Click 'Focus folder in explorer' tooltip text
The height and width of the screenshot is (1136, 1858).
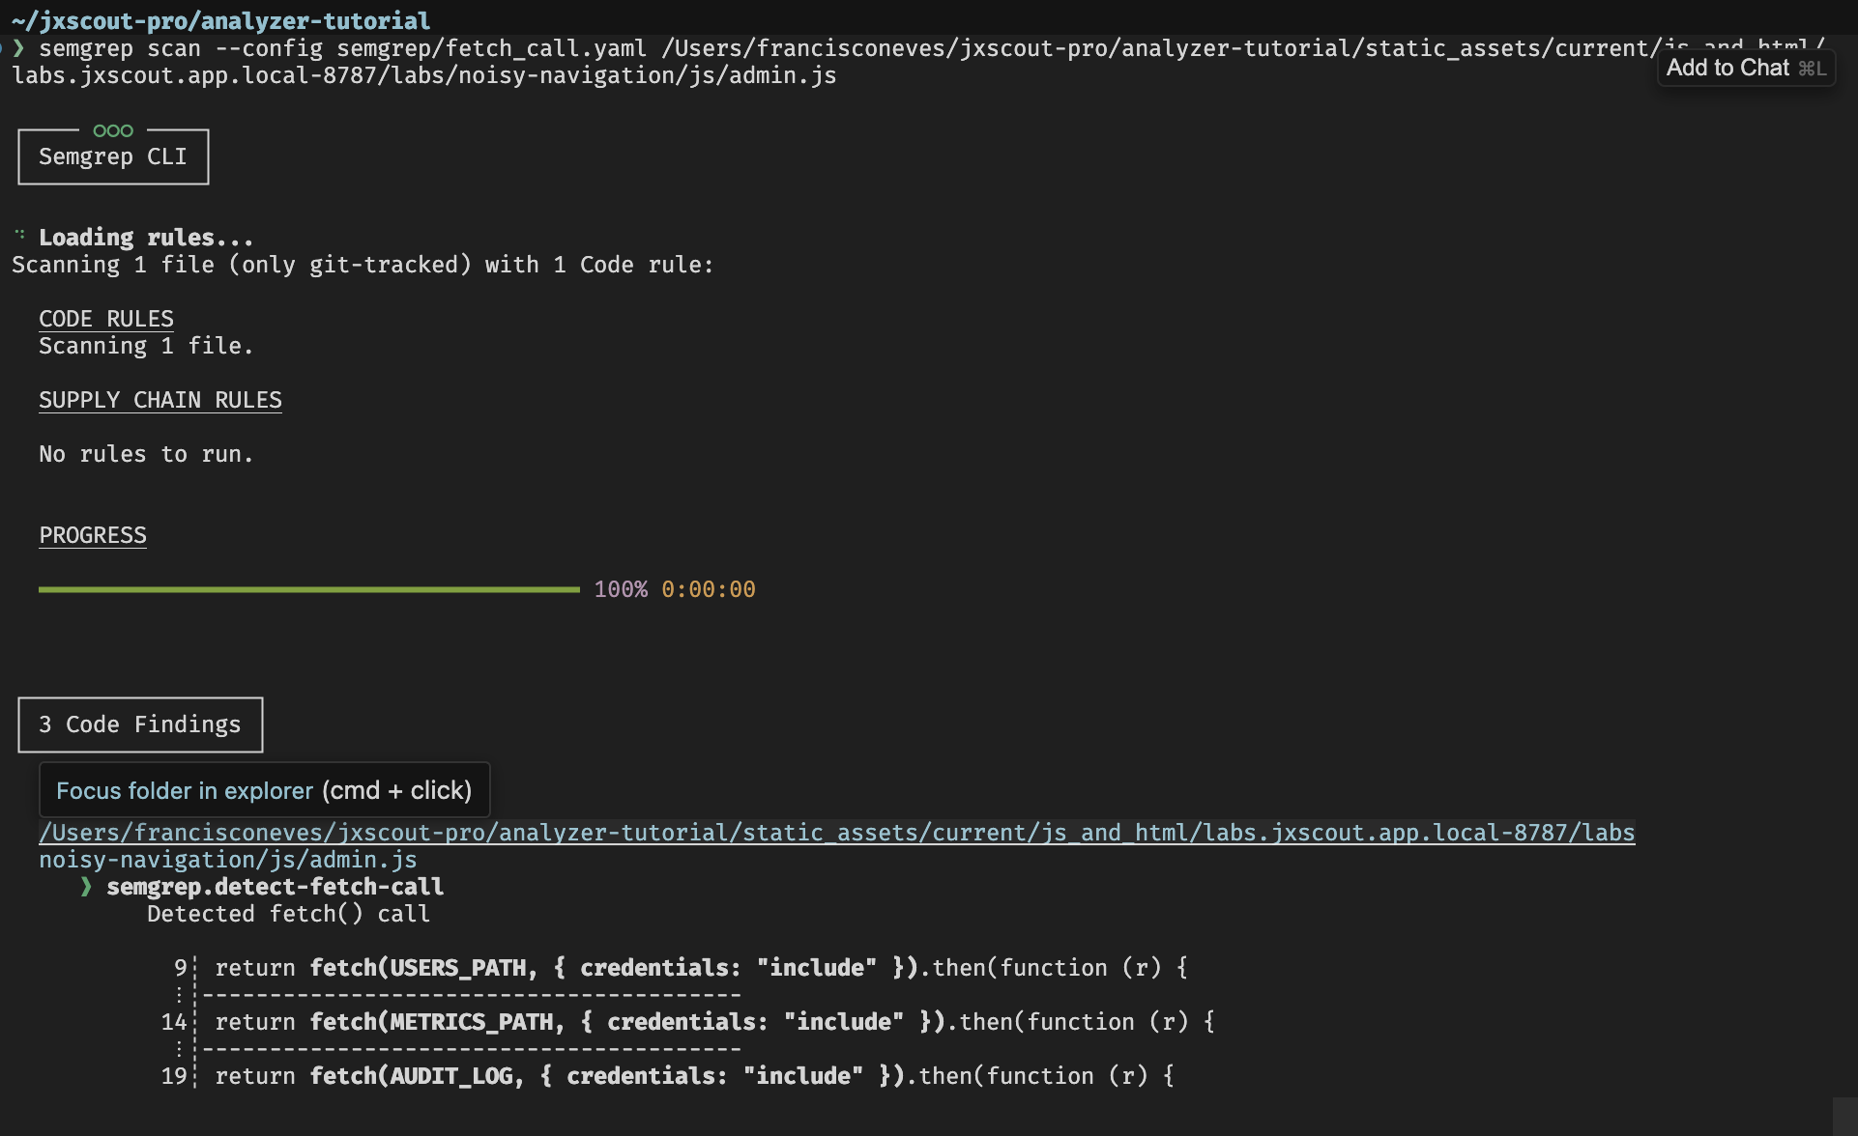pos(184,790)
